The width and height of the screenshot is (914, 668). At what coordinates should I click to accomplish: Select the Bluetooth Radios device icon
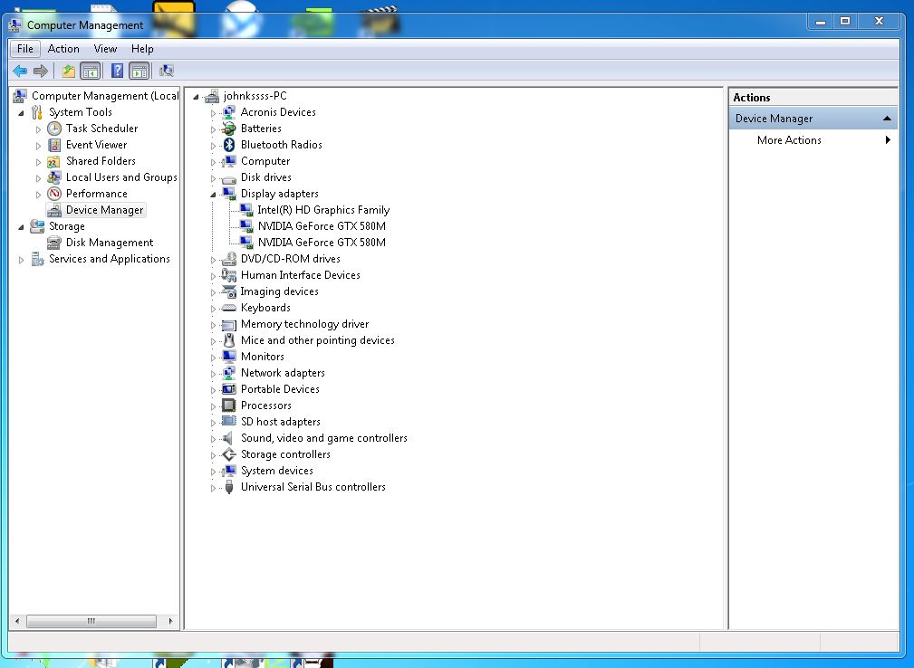tap(229, 145)
